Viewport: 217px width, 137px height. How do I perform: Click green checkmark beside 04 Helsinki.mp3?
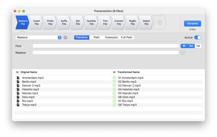[114, 89]
